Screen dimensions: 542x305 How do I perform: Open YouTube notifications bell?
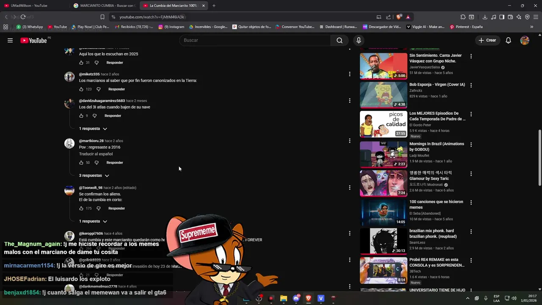point(509,40)
